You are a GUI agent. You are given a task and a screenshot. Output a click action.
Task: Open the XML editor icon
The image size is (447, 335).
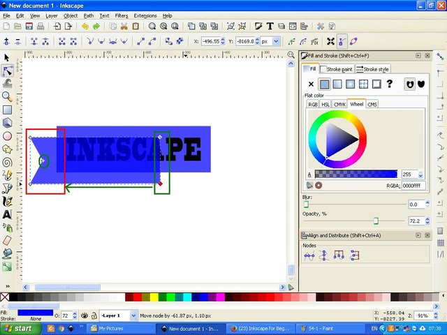click(293, 27)
